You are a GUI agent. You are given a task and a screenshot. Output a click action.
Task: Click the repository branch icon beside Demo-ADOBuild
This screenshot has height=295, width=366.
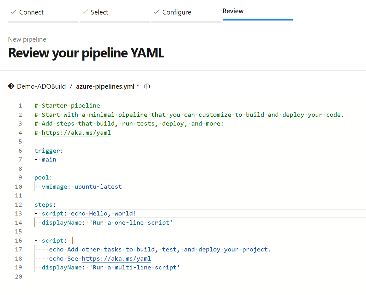tap(11, 86)
